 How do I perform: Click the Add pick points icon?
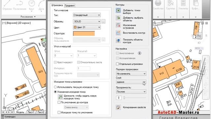[118, 11]
